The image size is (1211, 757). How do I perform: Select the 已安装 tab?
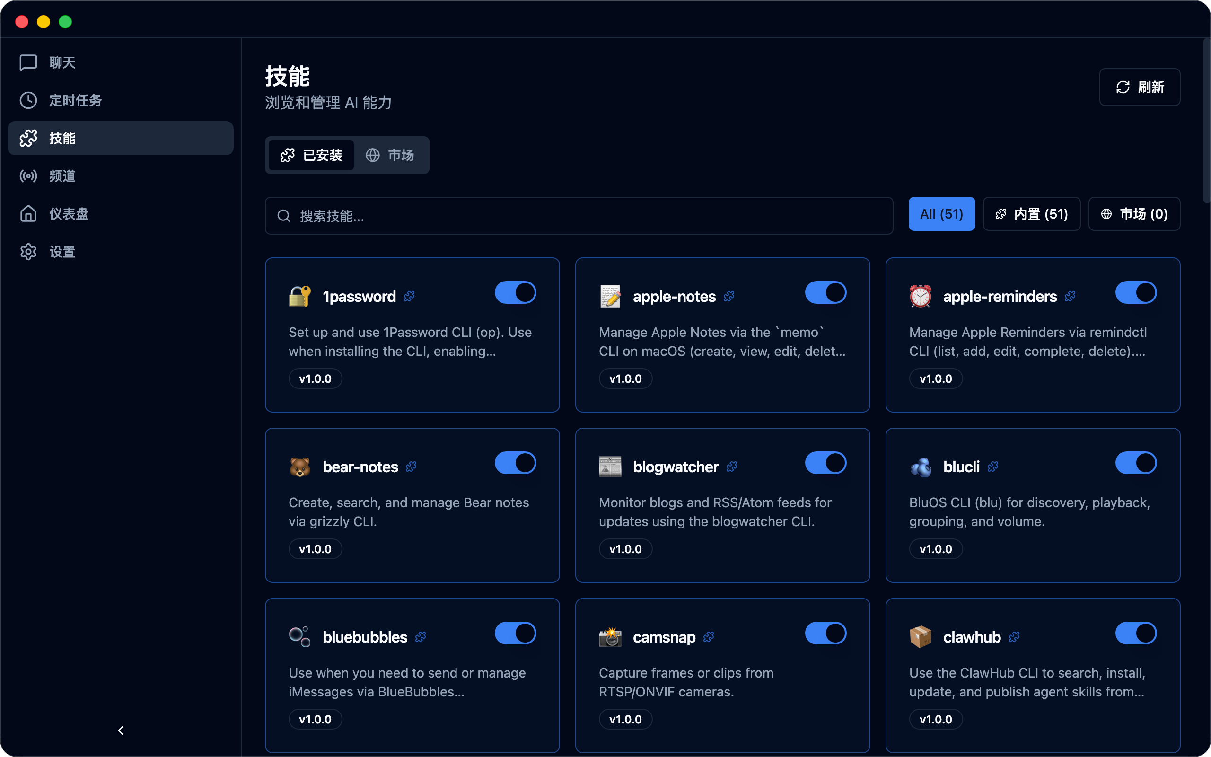[311, 155]
